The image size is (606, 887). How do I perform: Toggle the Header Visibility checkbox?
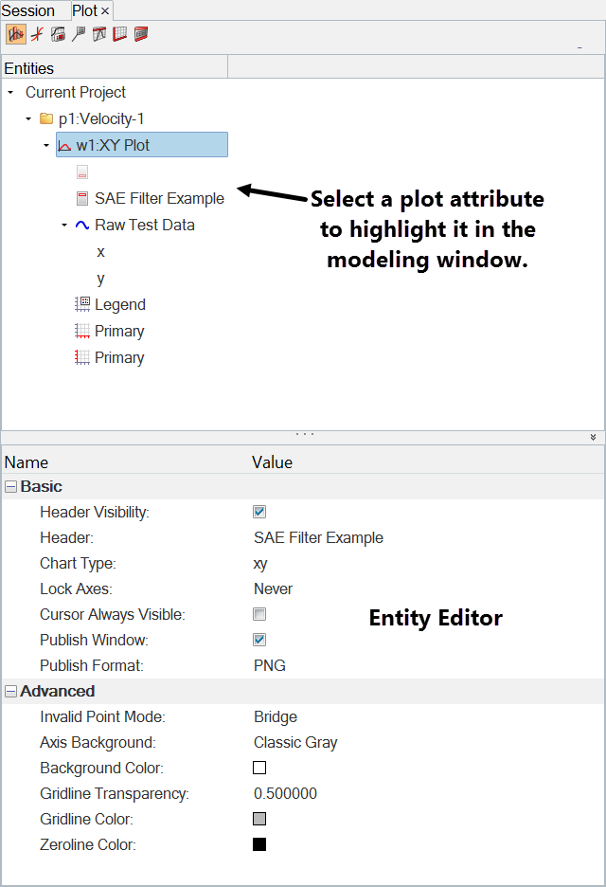pos(259,512)
